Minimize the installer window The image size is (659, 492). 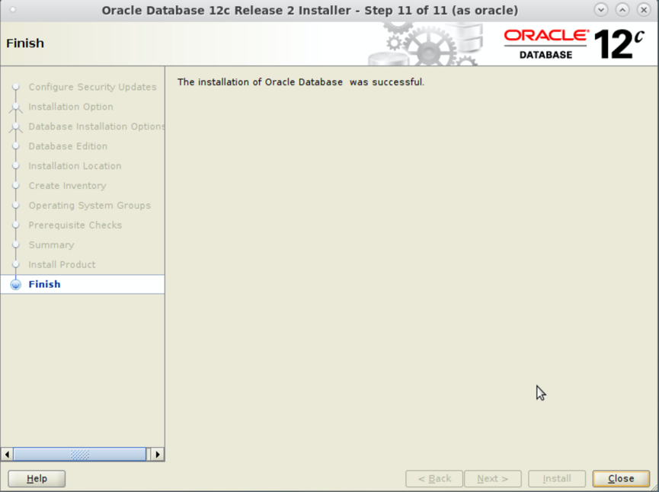tap(601, 10)
